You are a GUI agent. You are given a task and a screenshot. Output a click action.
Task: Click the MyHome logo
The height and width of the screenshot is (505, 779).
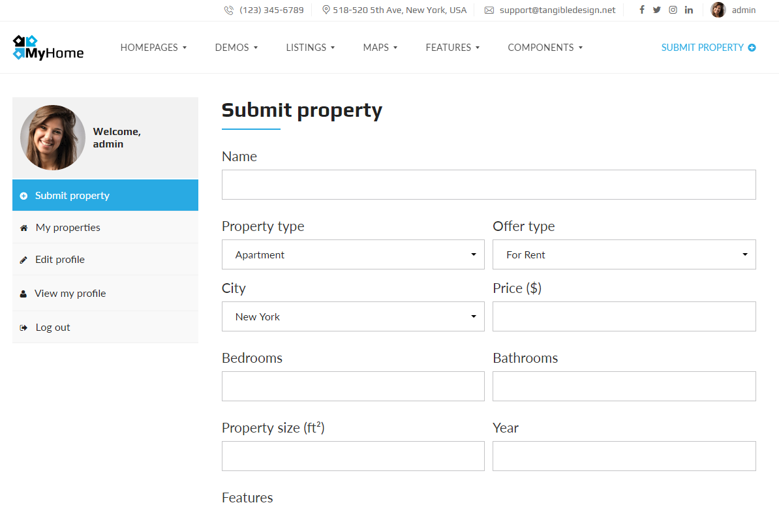pyautogui.click(x=48, y=48)
